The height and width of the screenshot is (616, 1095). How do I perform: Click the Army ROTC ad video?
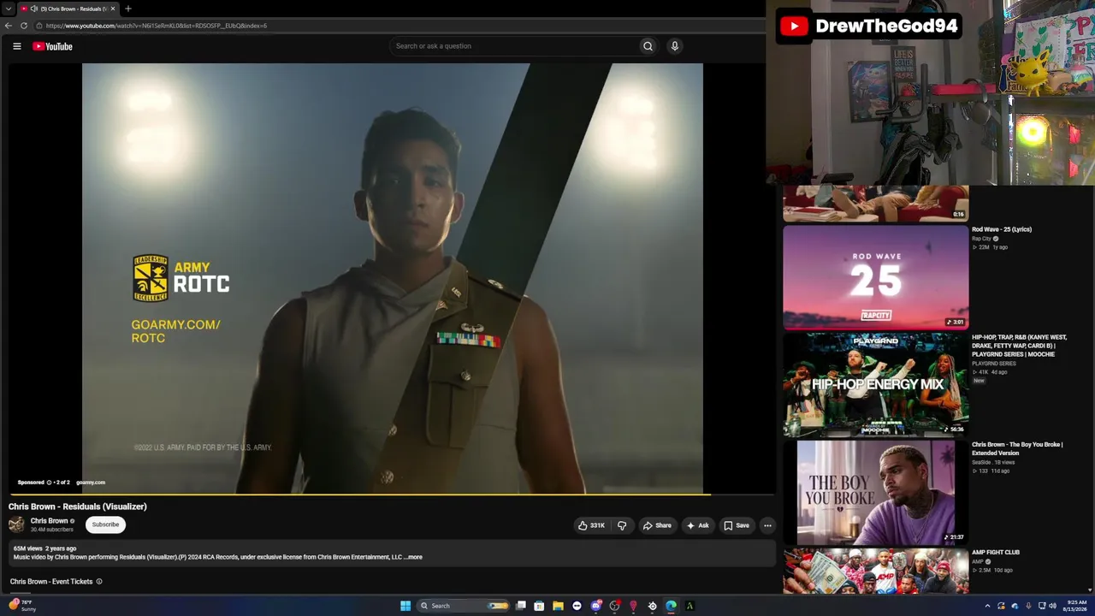[393, 279]
